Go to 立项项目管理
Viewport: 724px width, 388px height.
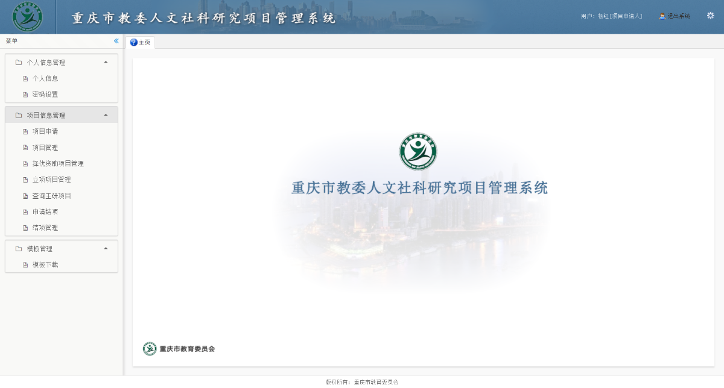[x=51, y=180]
